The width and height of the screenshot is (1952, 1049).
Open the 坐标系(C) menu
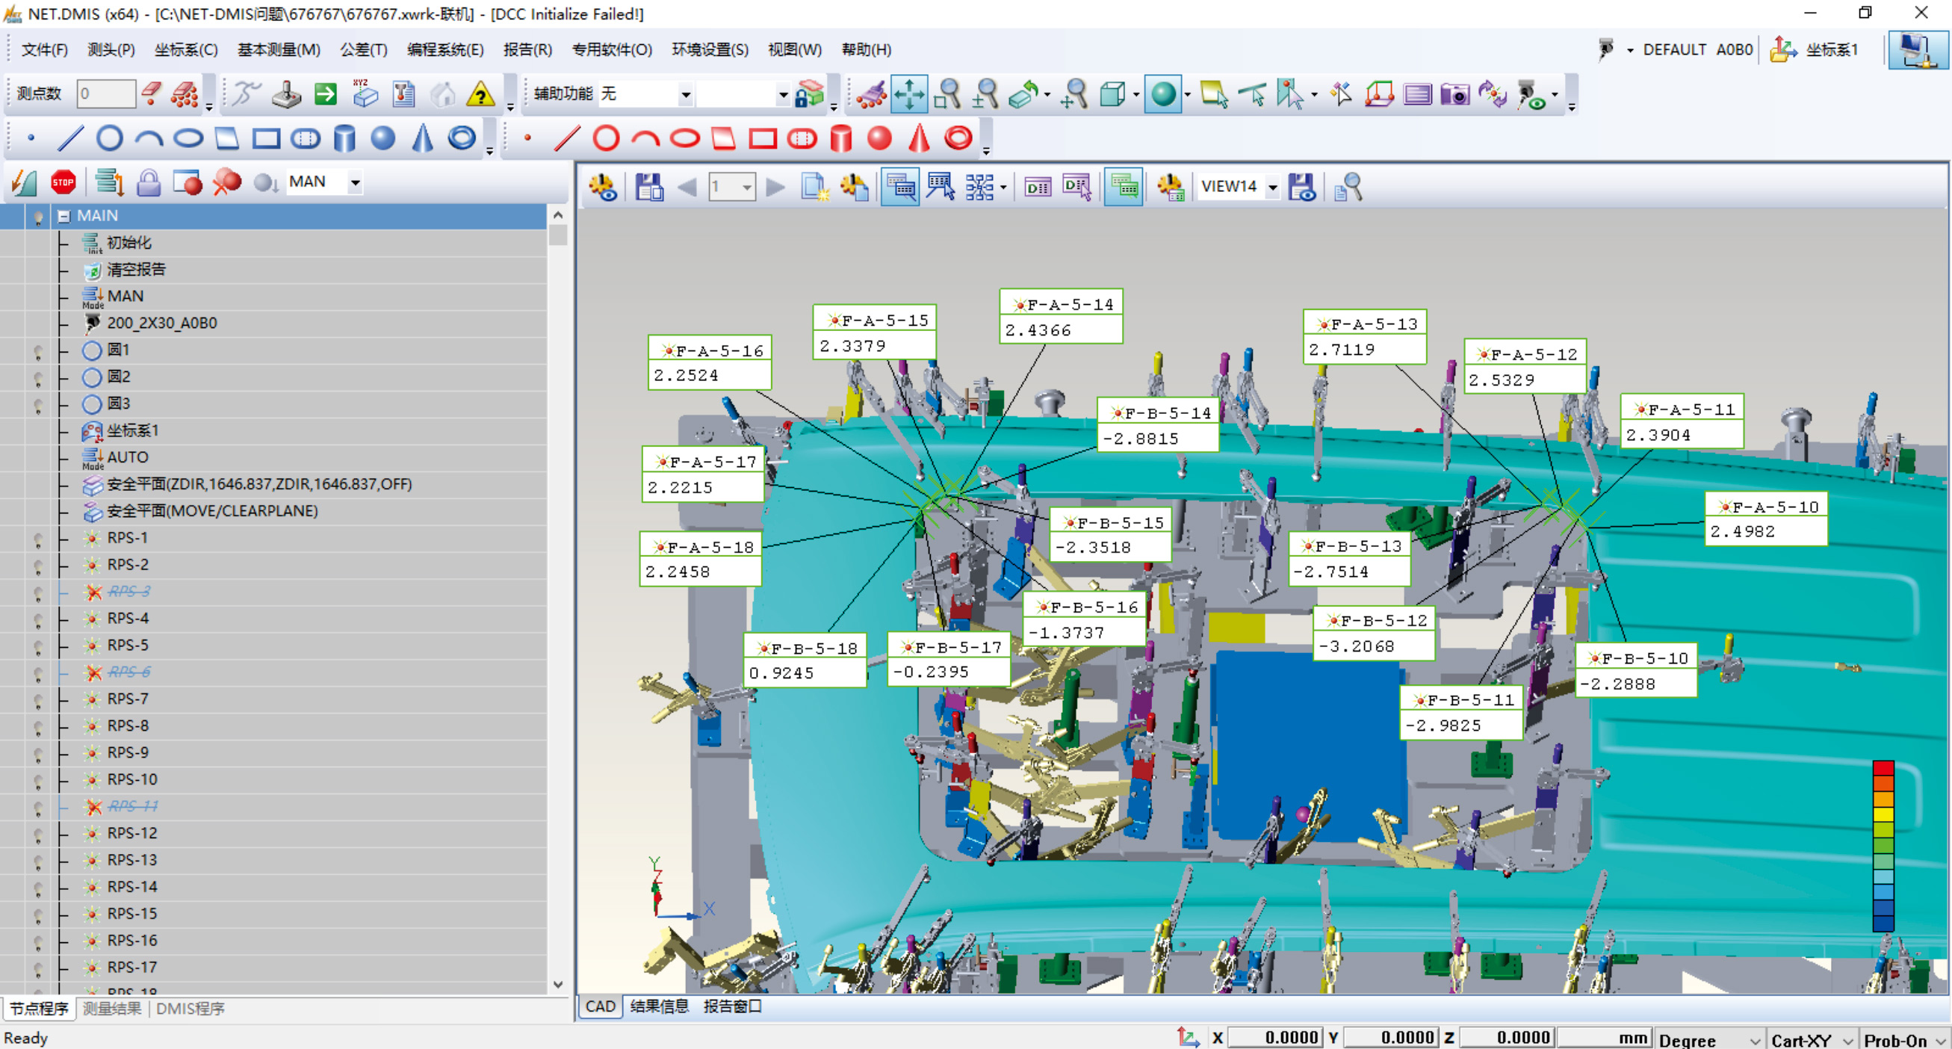coord(186,50)
